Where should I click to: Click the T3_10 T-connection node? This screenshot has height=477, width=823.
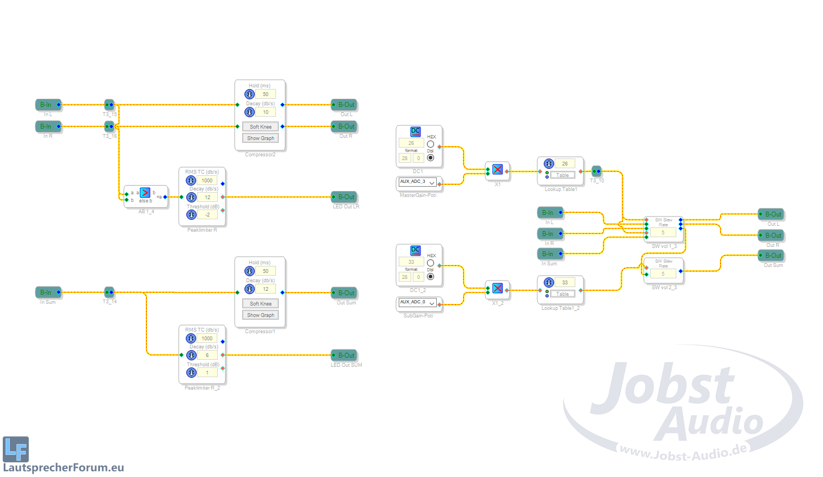[x=596, y=171]
